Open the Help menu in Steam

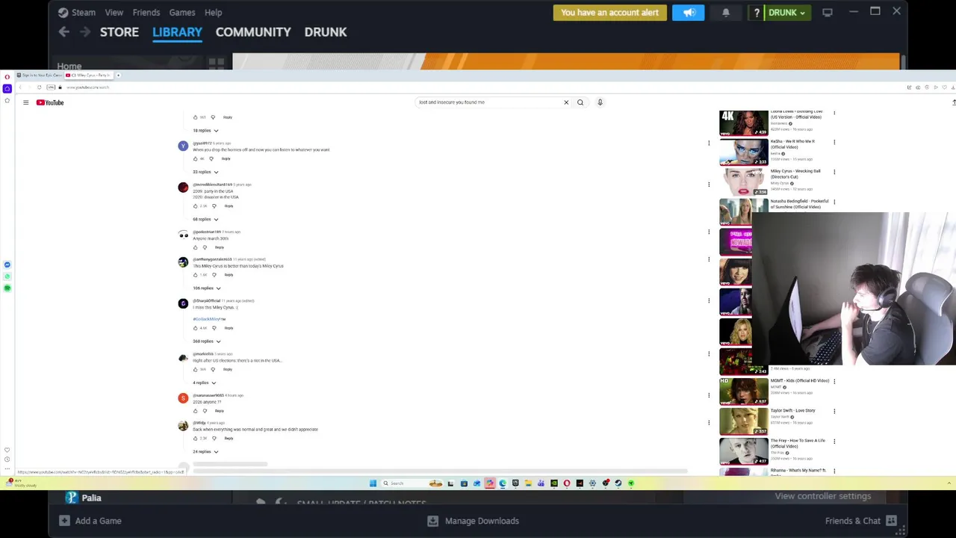213,12
